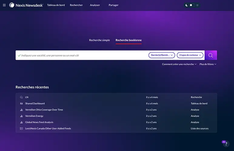The width and height of the screenshot is (234, 151).
Task: Click the magnifying glass search button
Action: [211, 55]
